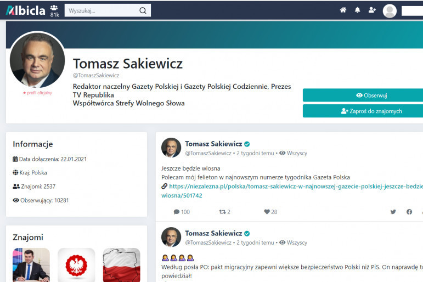
Task: Open the first friend thumbnail under Znajomi
Action: [x=31, y=265]
